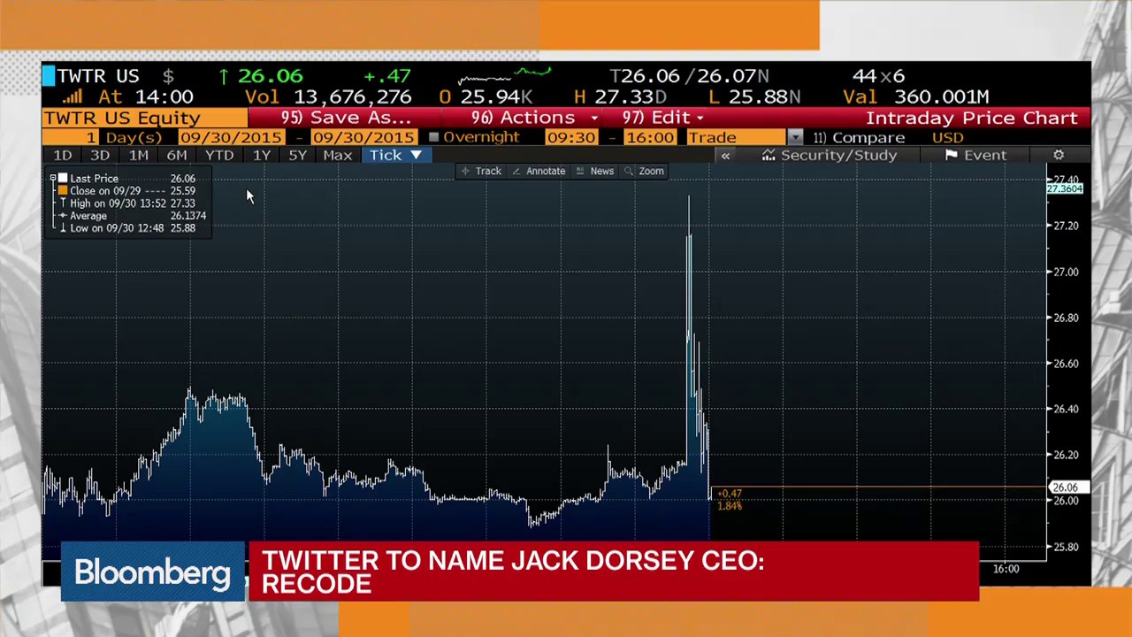Screen dimensions: 1132x637
Task: Activate the Zoom magnifier tool
Action: (x=644, y=171)
